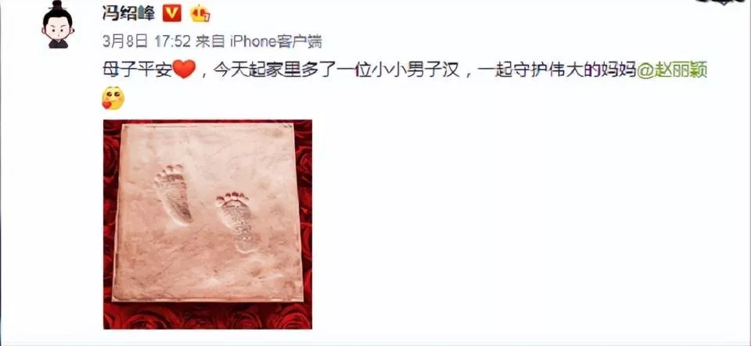
Task: Click the 一起守护伟大的妈妈 phrase
Action: click(x=556, y=71)
